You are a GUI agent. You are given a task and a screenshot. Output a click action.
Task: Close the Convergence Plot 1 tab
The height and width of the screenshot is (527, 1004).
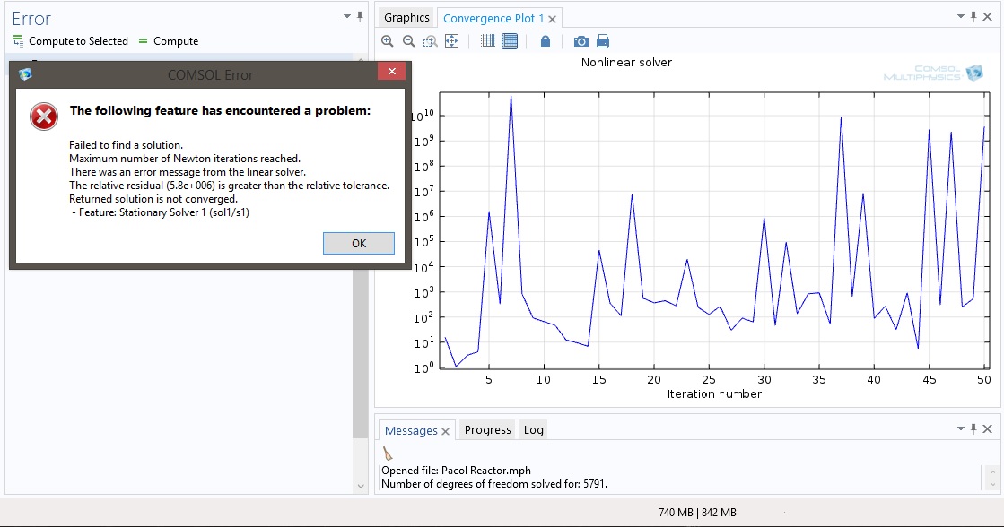click(x=553, y=19)
